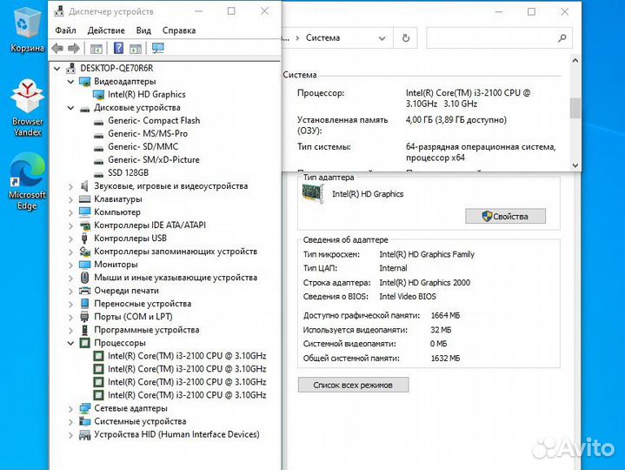Select Generic- SM/xD-Picture device
625x470 pixels.
pyautogui.click(x=154, y=160)
